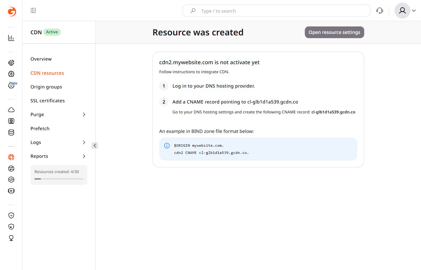421x270 pixels.
Task: Open the circular arrows transfer icon
Action: coord(11,168)
